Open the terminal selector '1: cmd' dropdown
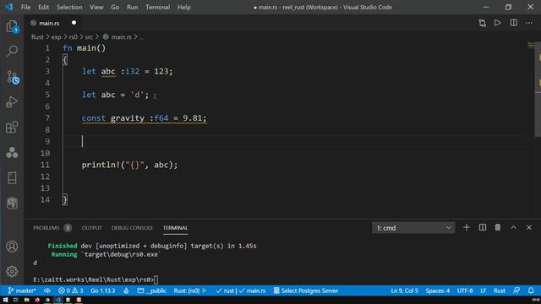The height and width of the screenshot is (304, 541). coord(413,228)
